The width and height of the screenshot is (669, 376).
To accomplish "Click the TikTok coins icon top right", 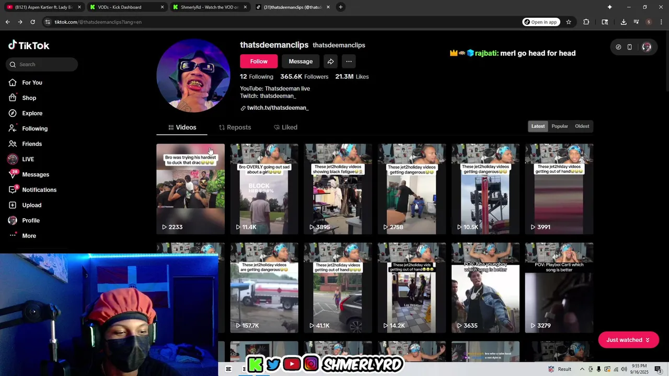I will 618,47.
